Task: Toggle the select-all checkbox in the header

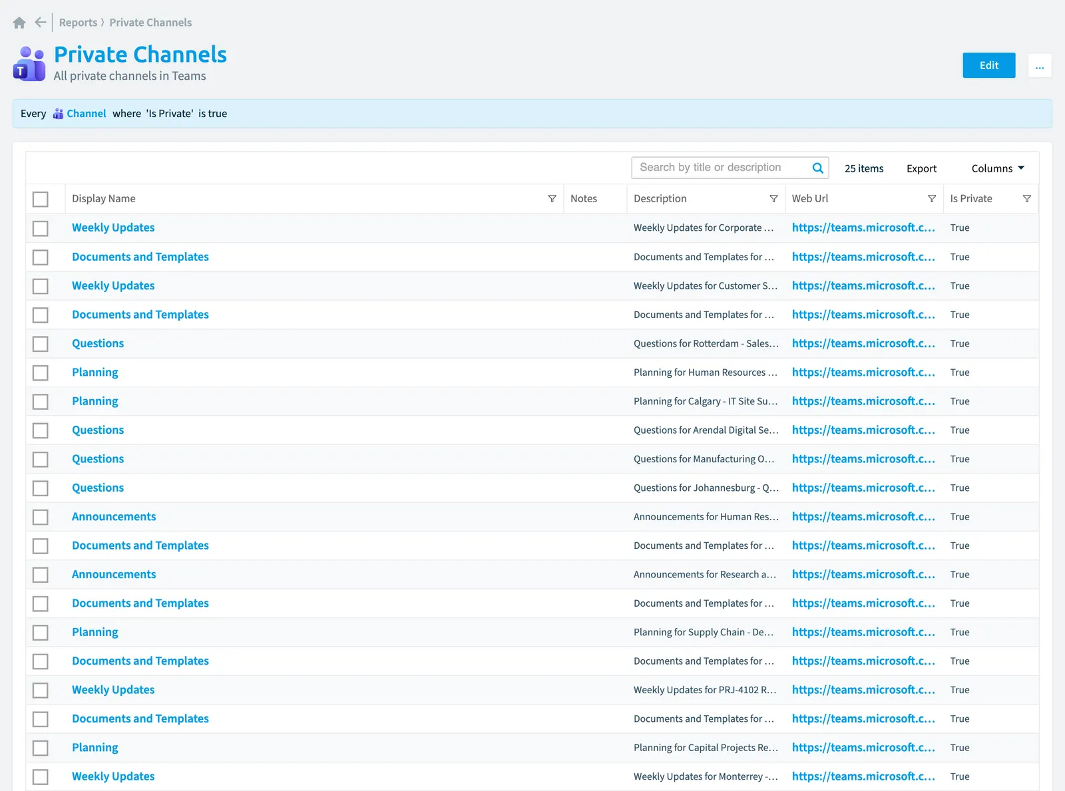Action: point(41,200)
